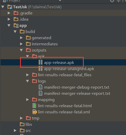Expand the mapping folder arrow
This screenshot has width=126, height=135.
[x=28, y=100]
